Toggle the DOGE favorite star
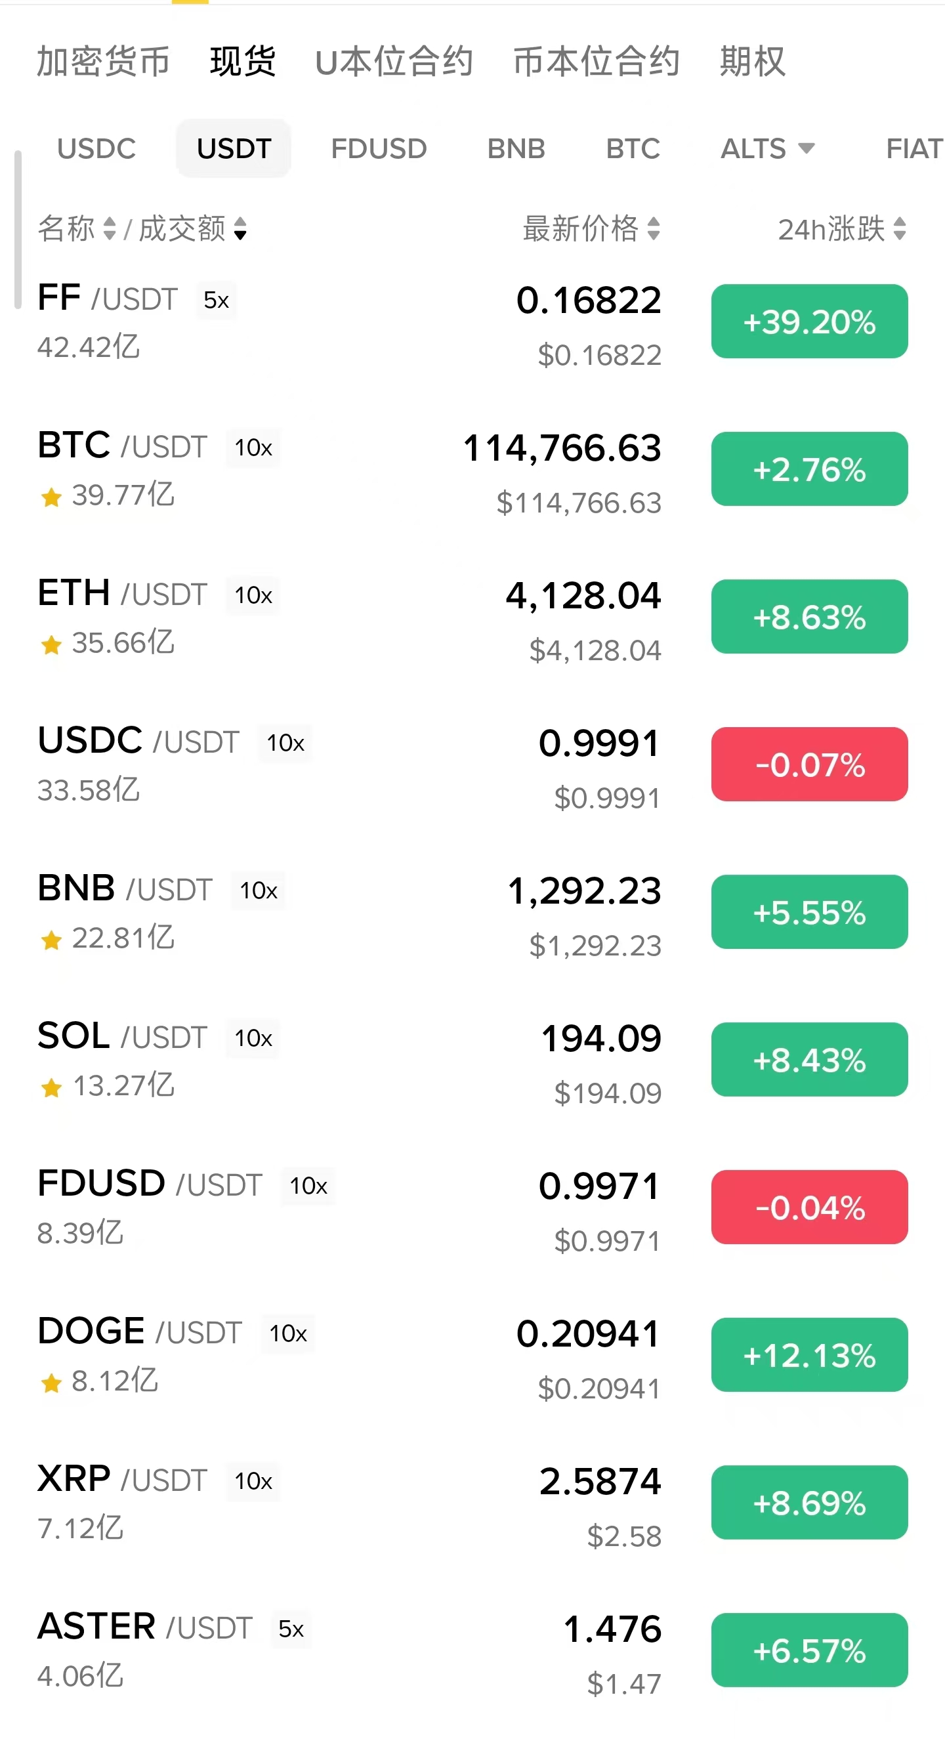Screen dimensions: 945x1739 coord(51,1383)
